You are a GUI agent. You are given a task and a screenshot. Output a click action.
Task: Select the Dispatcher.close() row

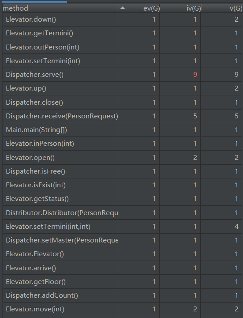[123, 102]
